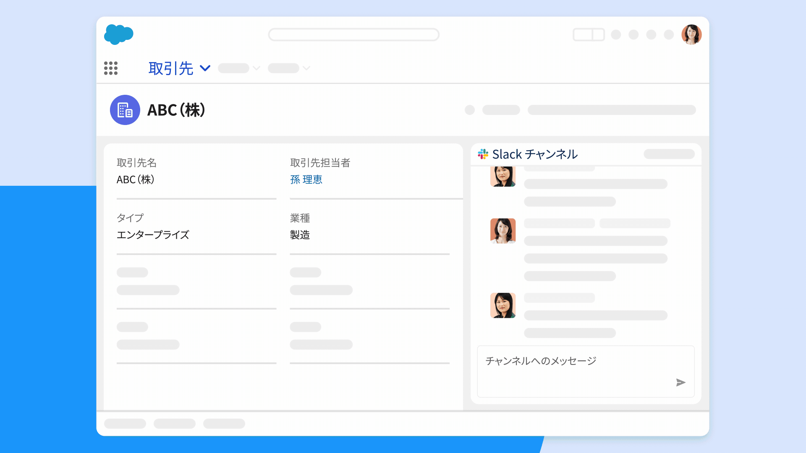Open the App Launcher dot grid

(111, 68)
